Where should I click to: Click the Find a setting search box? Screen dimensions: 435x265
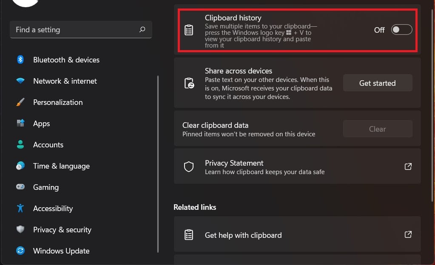(x=81, y=29)
